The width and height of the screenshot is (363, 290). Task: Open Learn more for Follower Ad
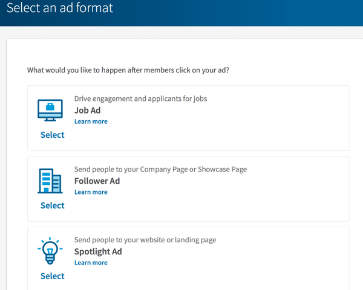[91, 192]
